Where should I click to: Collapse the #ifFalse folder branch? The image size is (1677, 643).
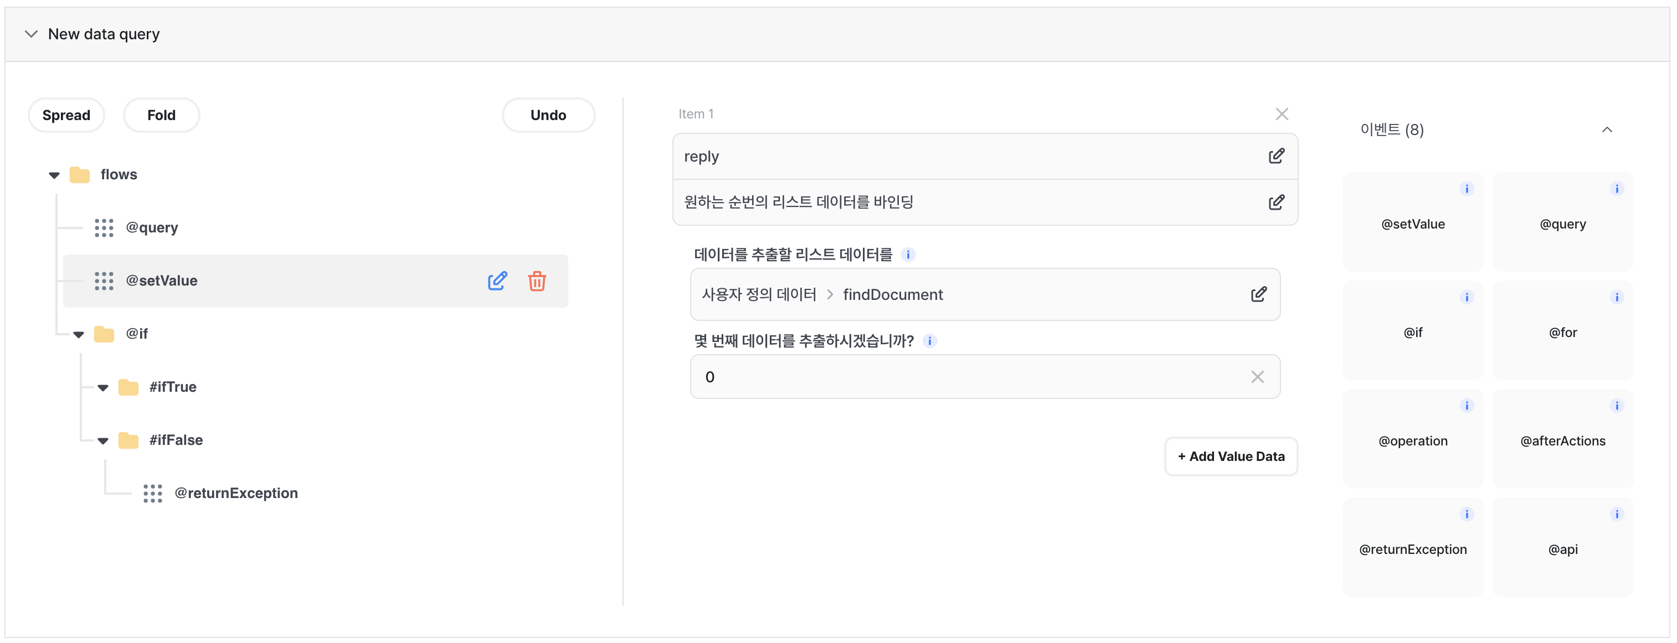(103, 441)
